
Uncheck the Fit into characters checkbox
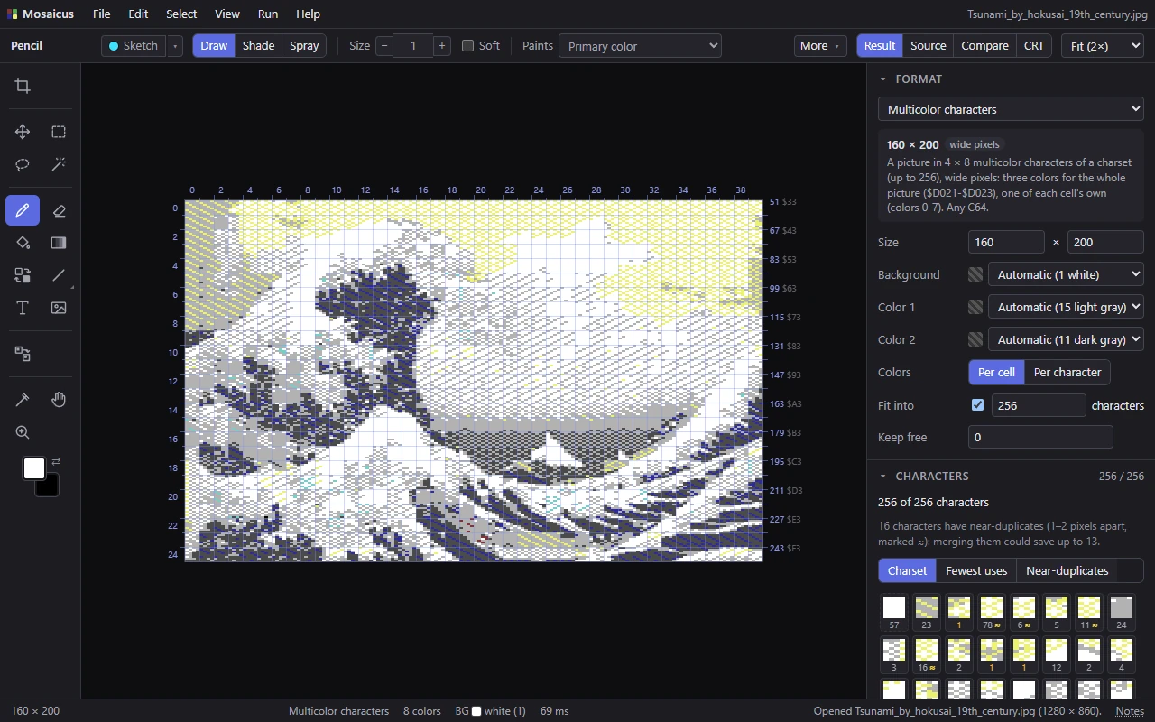[x=977, y=405]
